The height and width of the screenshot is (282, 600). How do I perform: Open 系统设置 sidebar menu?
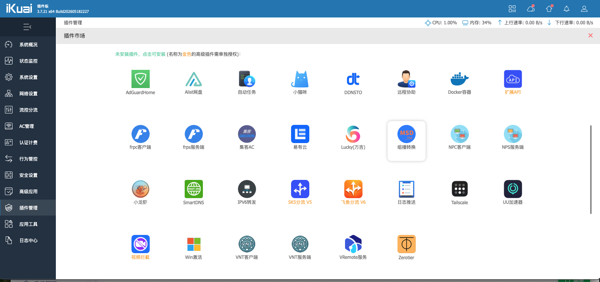[x=28, y=77]
